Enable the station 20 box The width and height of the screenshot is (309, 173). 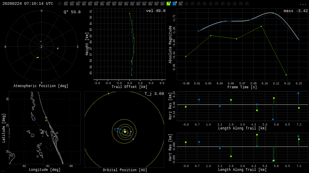pos(180,4)
